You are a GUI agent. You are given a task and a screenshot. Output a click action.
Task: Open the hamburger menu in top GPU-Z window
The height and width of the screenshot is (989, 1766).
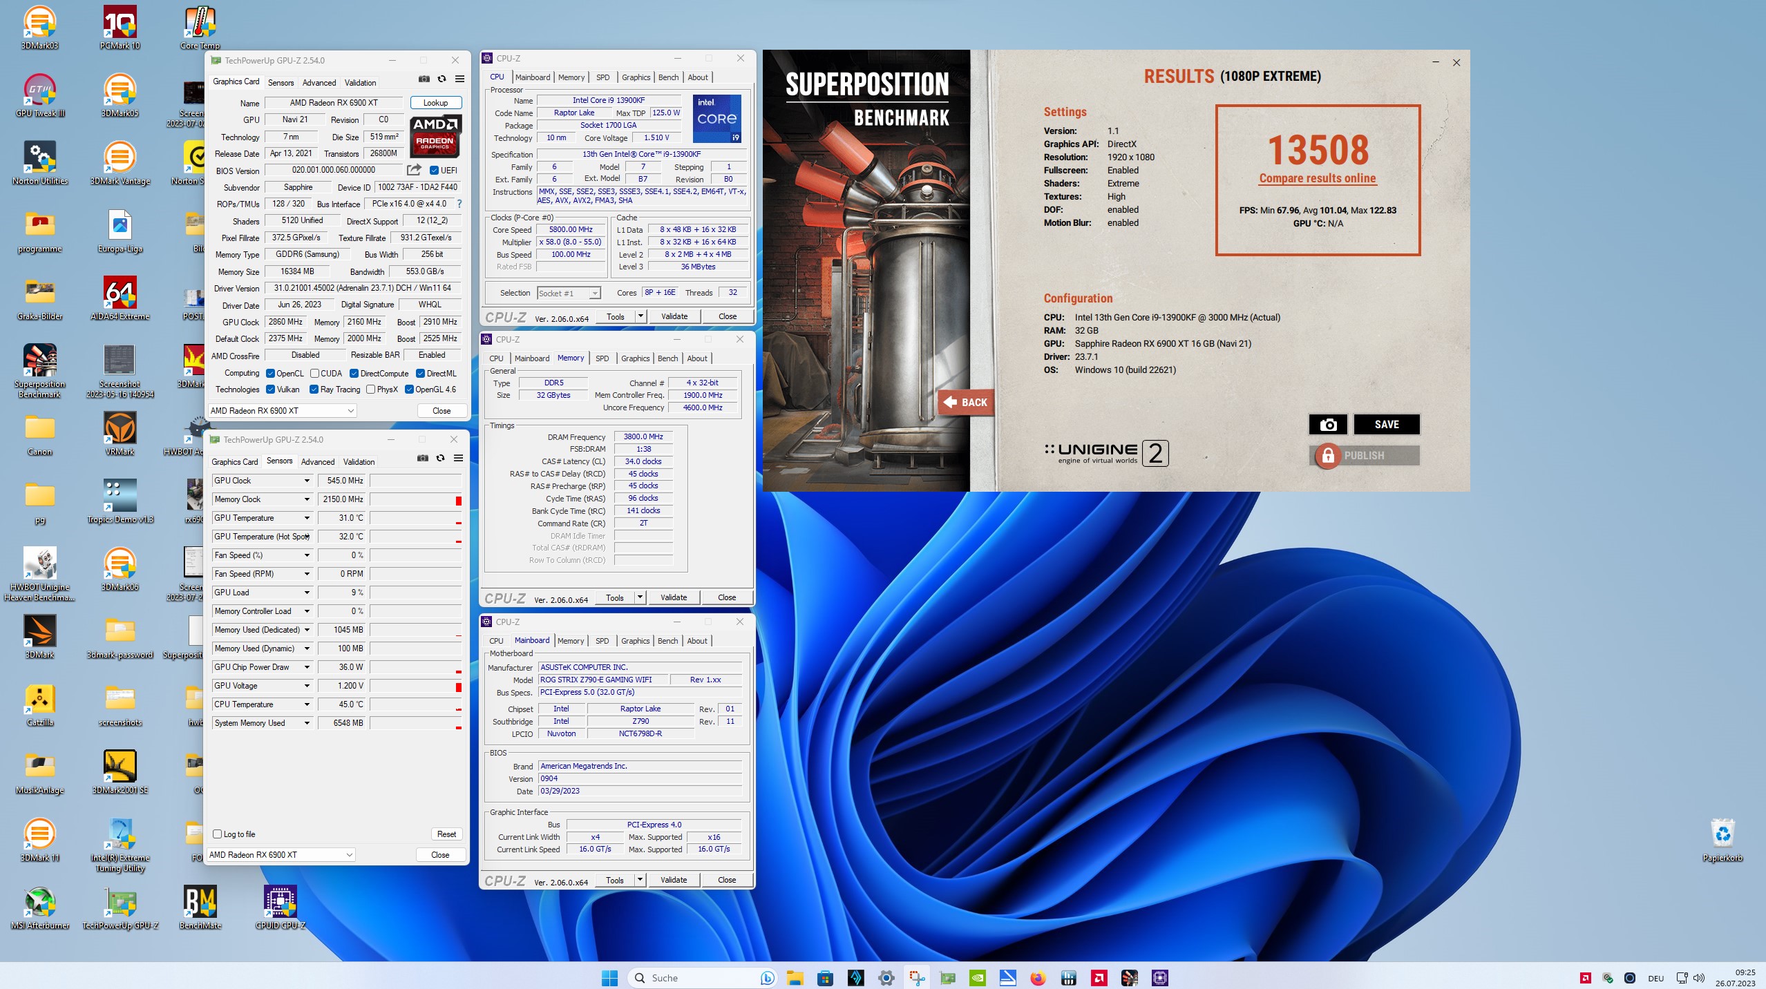(459, 79)
